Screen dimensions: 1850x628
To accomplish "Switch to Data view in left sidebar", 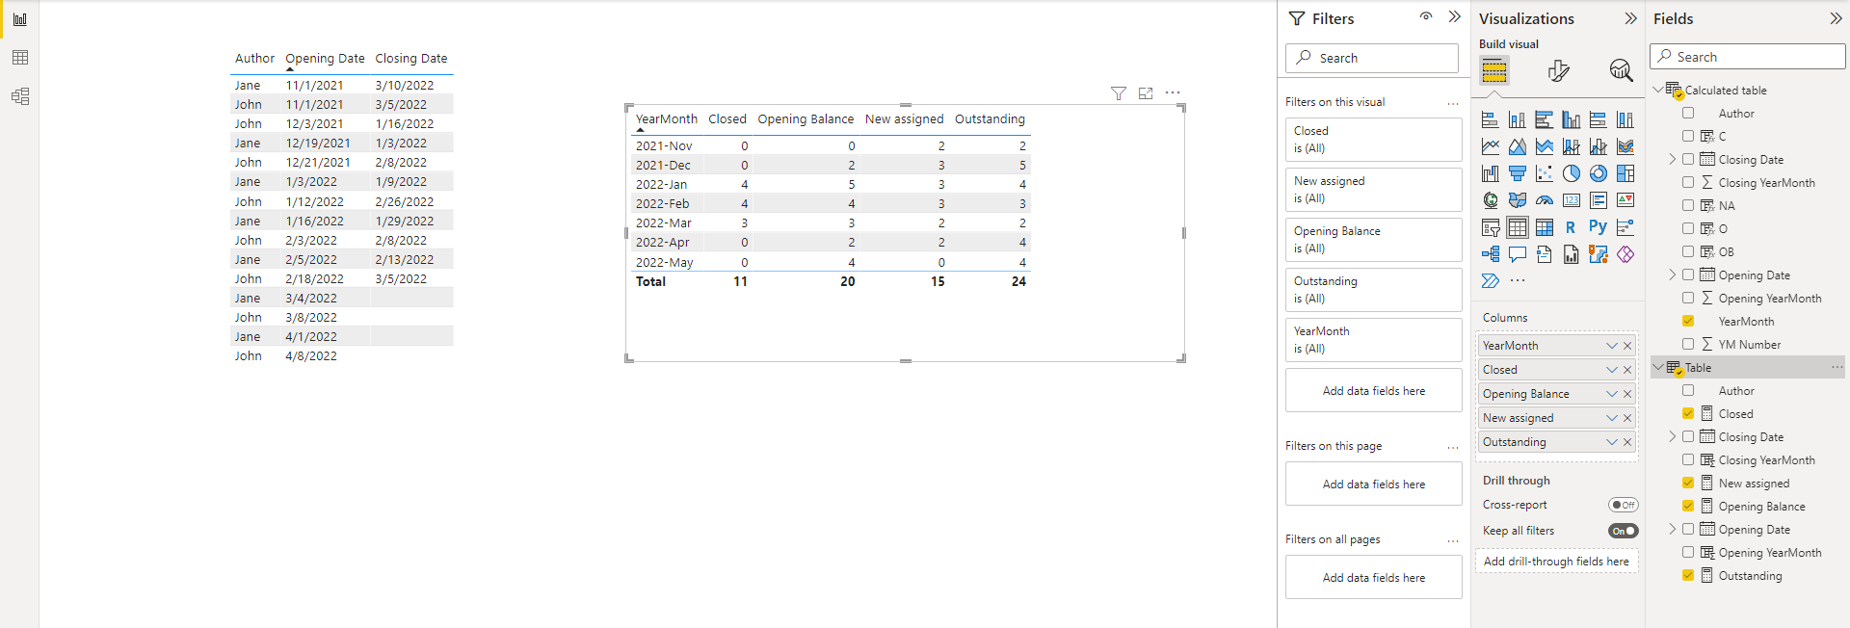I will click(19, 58).
